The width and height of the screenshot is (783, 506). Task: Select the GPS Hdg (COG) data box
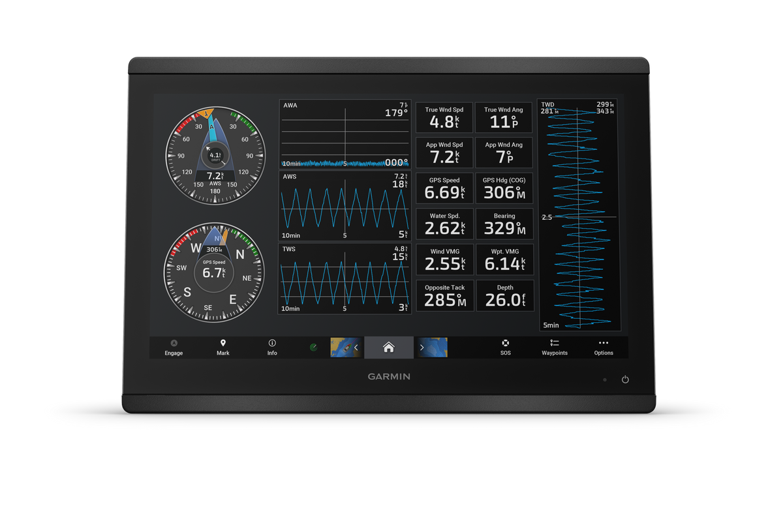click(504, 188)
